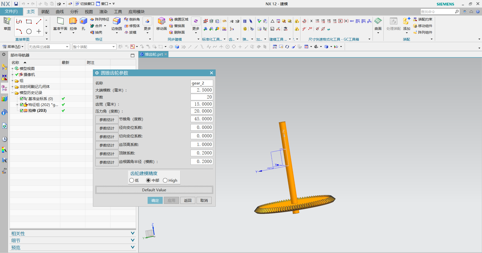The image size is (482, 253).
Task: Select the circle sketch tool
Action: [29, 31]
